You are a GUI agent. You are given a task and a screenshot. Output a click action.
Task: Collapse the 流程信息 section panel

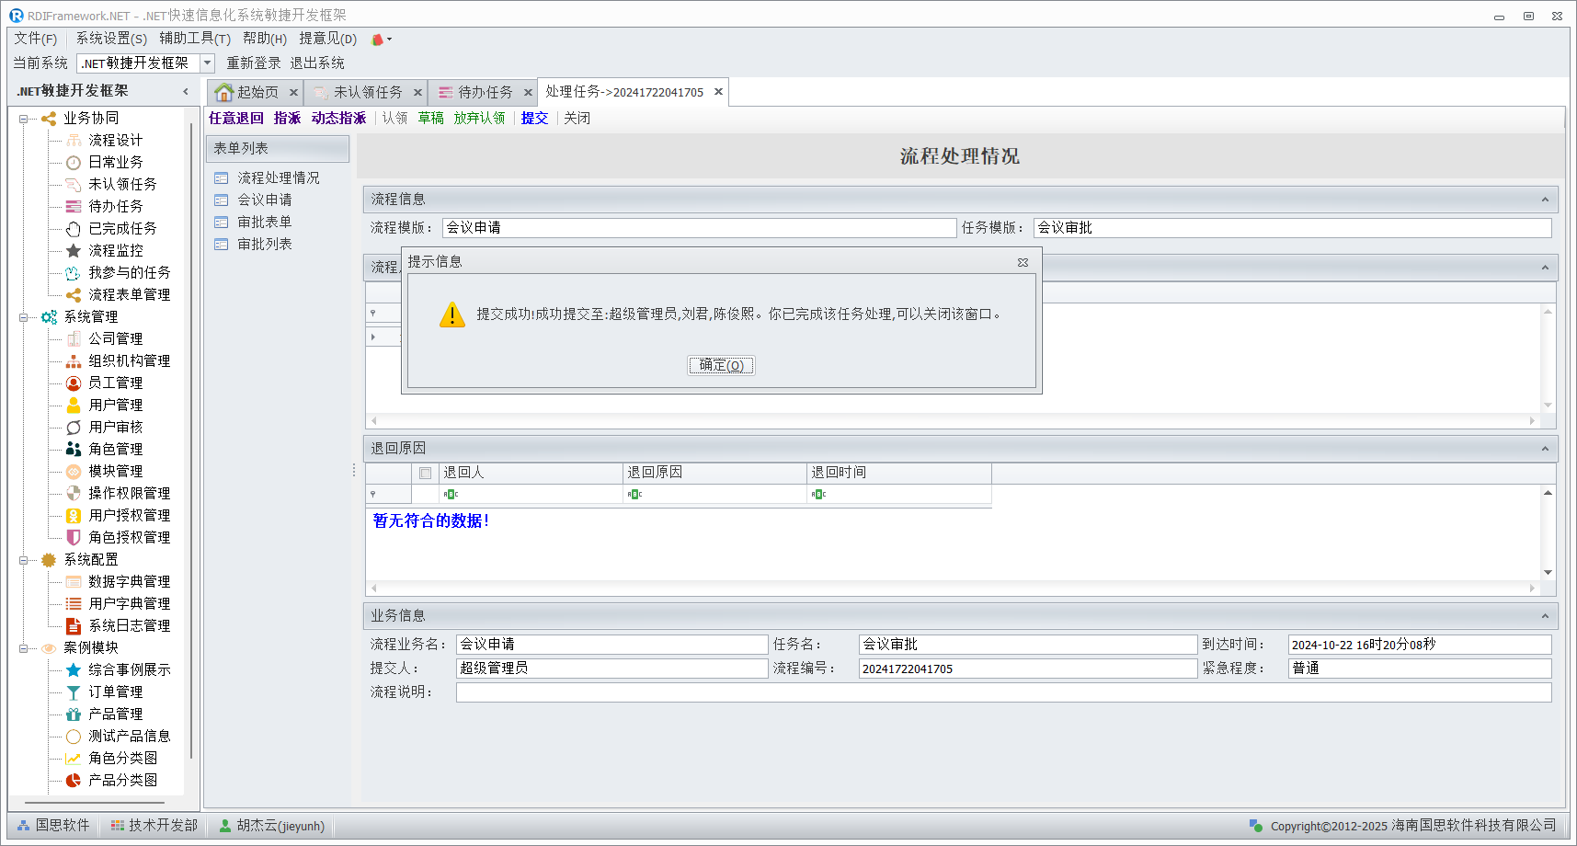click(1545, 200)
